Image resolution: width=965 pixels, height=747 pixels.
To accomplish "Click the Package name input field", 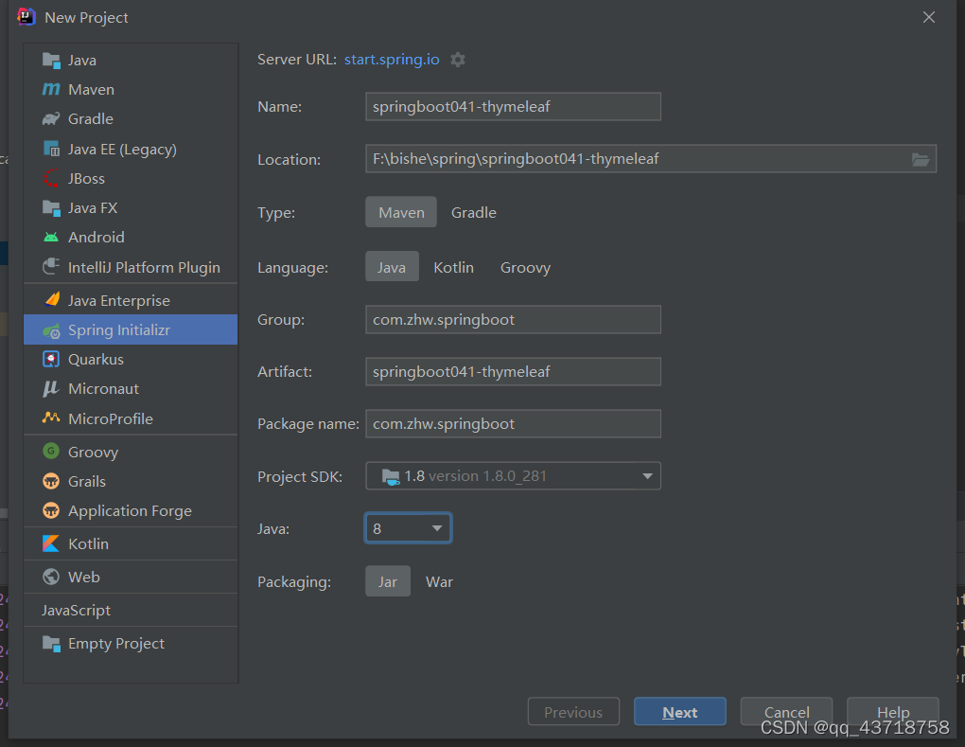I will click(514, 424).
